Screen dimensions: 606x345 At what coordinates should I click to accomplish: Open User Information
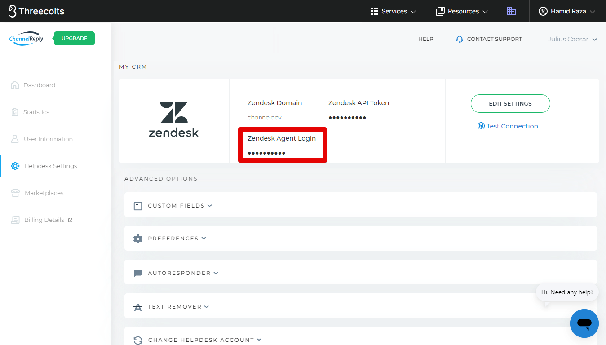(48, 139)
